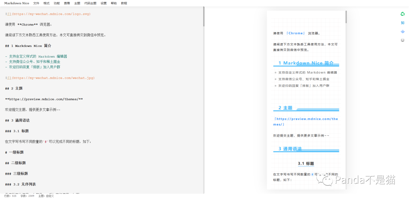Open the 教程 menu
Viewport: 409px width, 198px height.
click(x=124, y=3)
